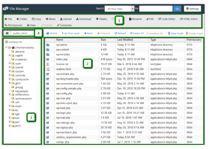
Task: Click the home icon beside path field
Action: point(7,33)
